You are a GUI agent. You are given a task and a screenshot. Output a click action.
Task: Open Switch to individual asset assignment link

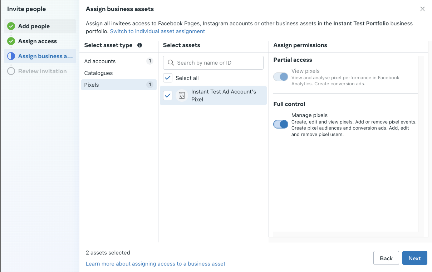157,31
